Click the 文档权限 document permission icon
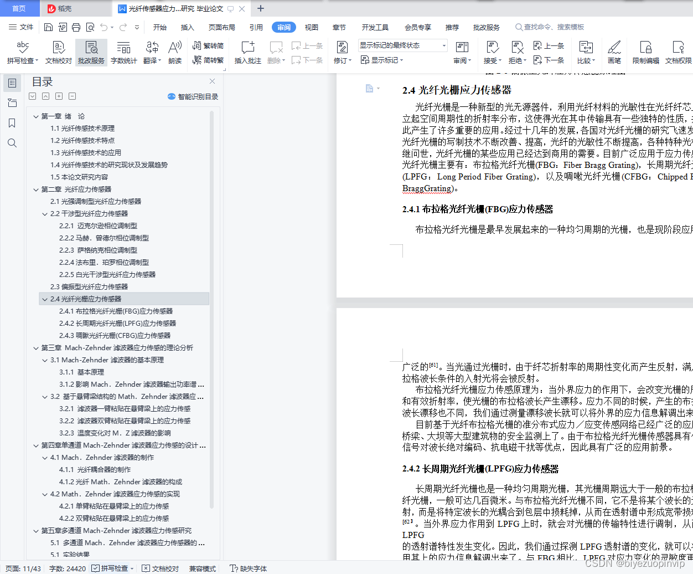 678,53
